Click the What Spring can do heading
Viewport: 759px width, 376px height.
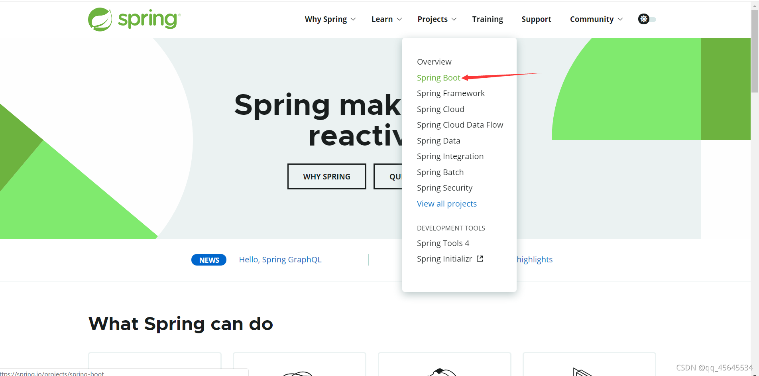(x=181, y=324)
